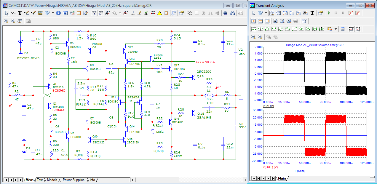
Task: Open the Power Supplies tab
Action: click(74, 180)
